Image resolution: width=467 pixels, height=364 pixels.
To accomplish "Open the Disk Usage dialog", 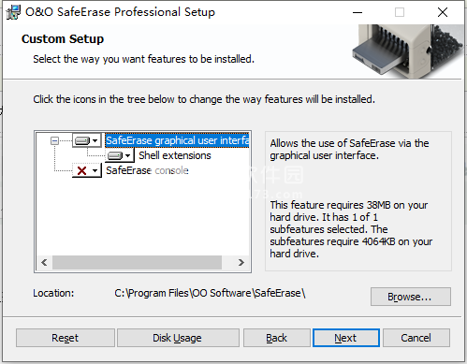I will click(178, 338).
